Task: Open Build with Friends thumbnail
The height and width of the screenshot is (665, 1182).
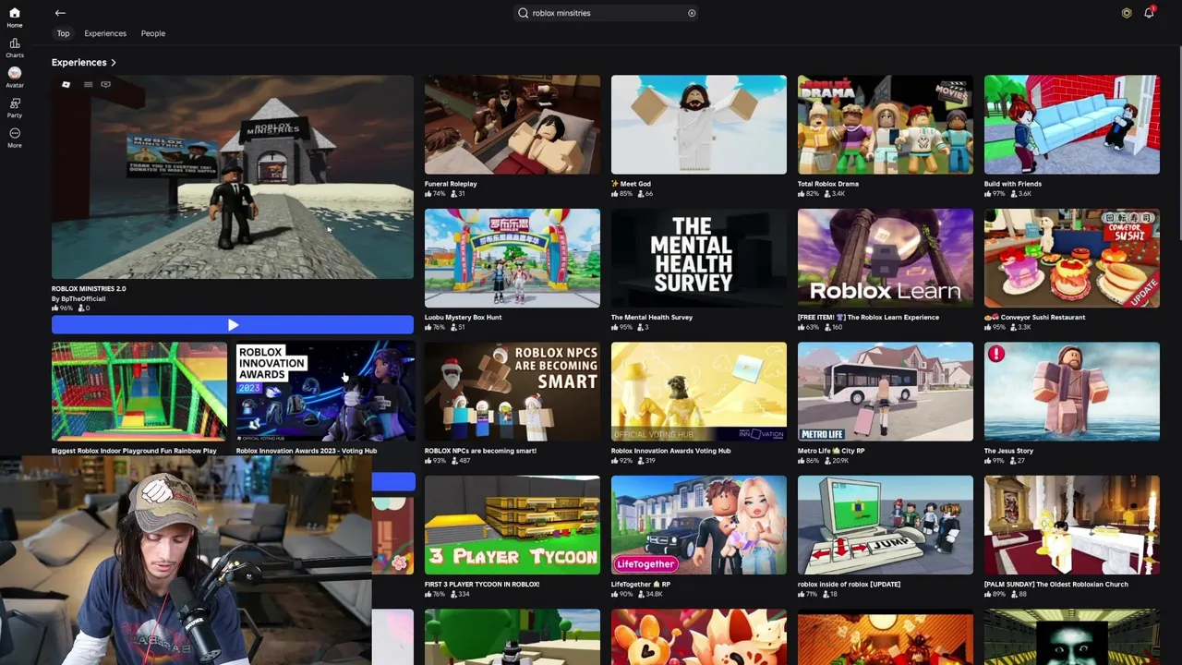Action: tap(1071, 125)
